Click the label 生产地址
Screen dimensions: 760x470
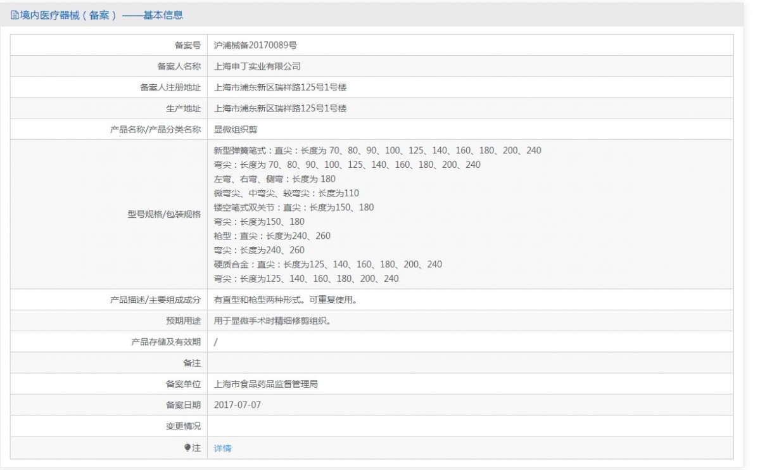[x=183, y=108]
